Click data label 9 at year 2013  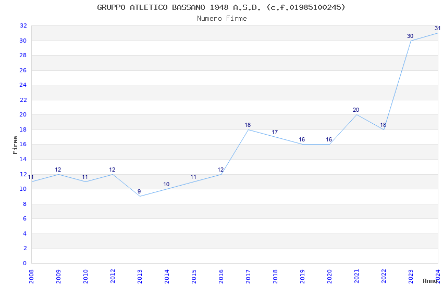(x=139, y=191)
